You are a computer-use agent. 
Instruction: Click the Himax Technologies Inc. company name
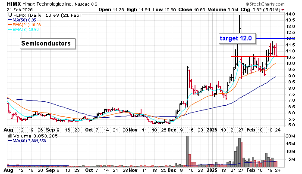click(47, 4)
